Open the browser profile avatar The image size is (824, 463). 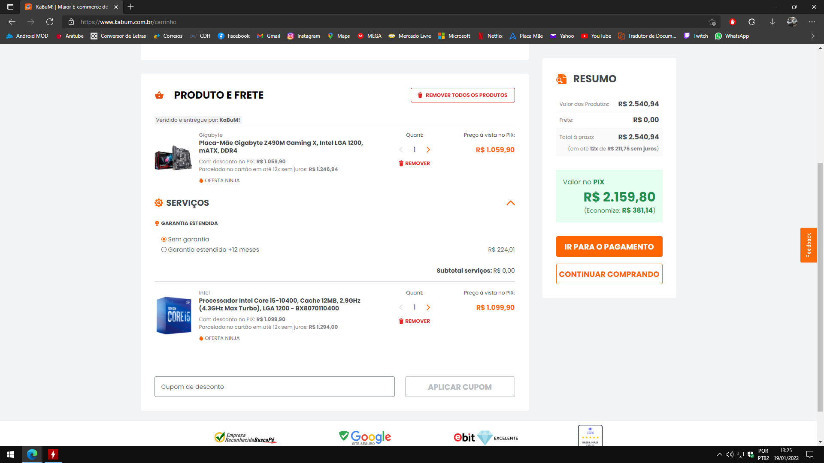point(792,22)
